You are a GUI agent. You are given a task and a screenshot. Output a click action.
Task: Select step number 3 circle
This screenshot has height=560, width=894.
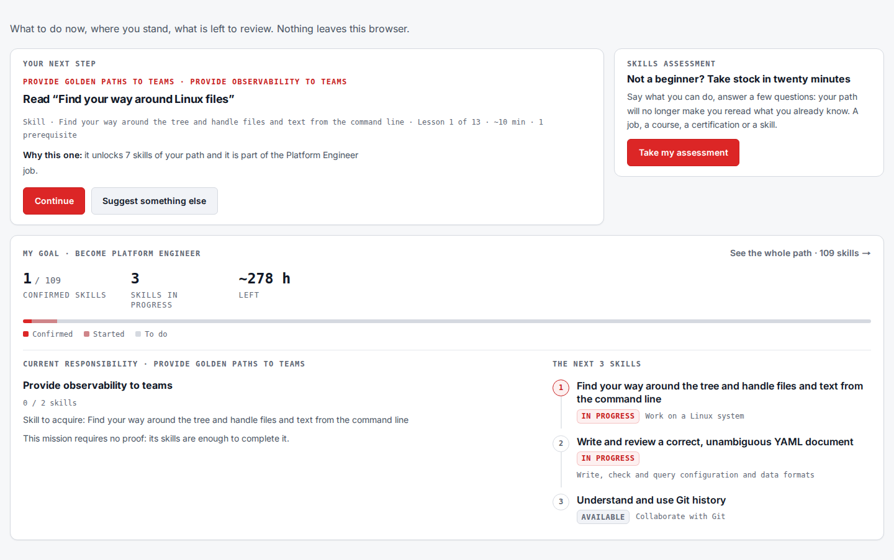561,502
